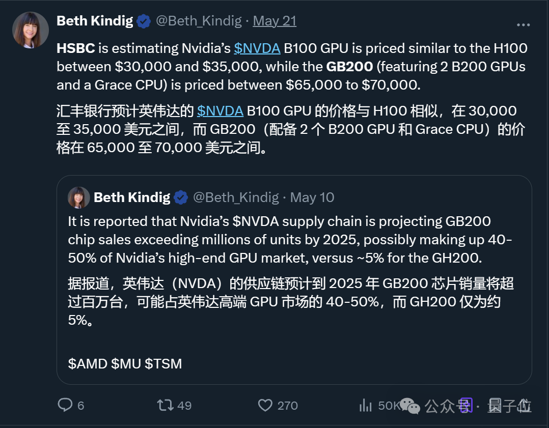Open the quoted May 10 tweet card
This screenshot has height=428, width=549.
294,280
